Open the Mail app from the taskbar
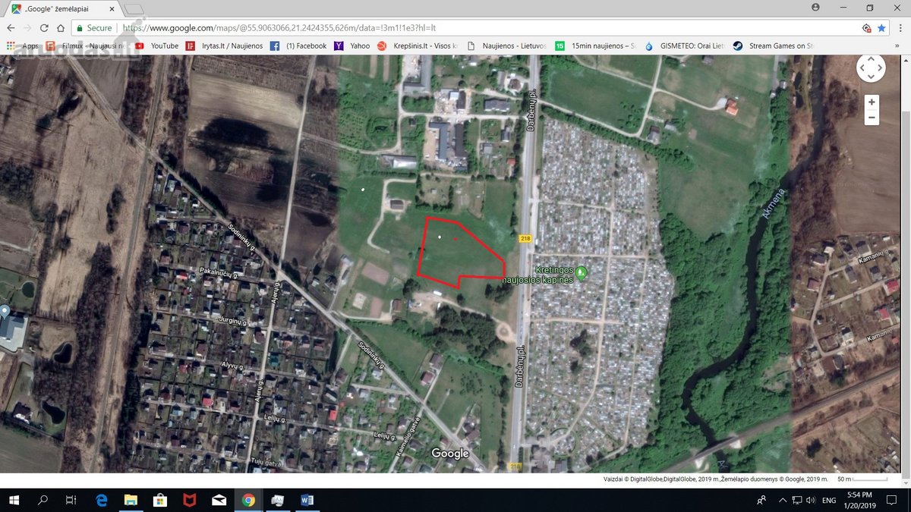Viewport: 911px width, 512px height. 219,500
